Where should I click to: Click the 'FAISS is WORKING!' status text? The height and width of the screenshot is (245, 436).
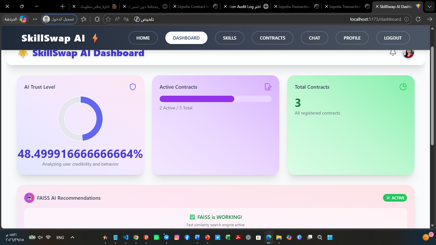tap(220, 217)
